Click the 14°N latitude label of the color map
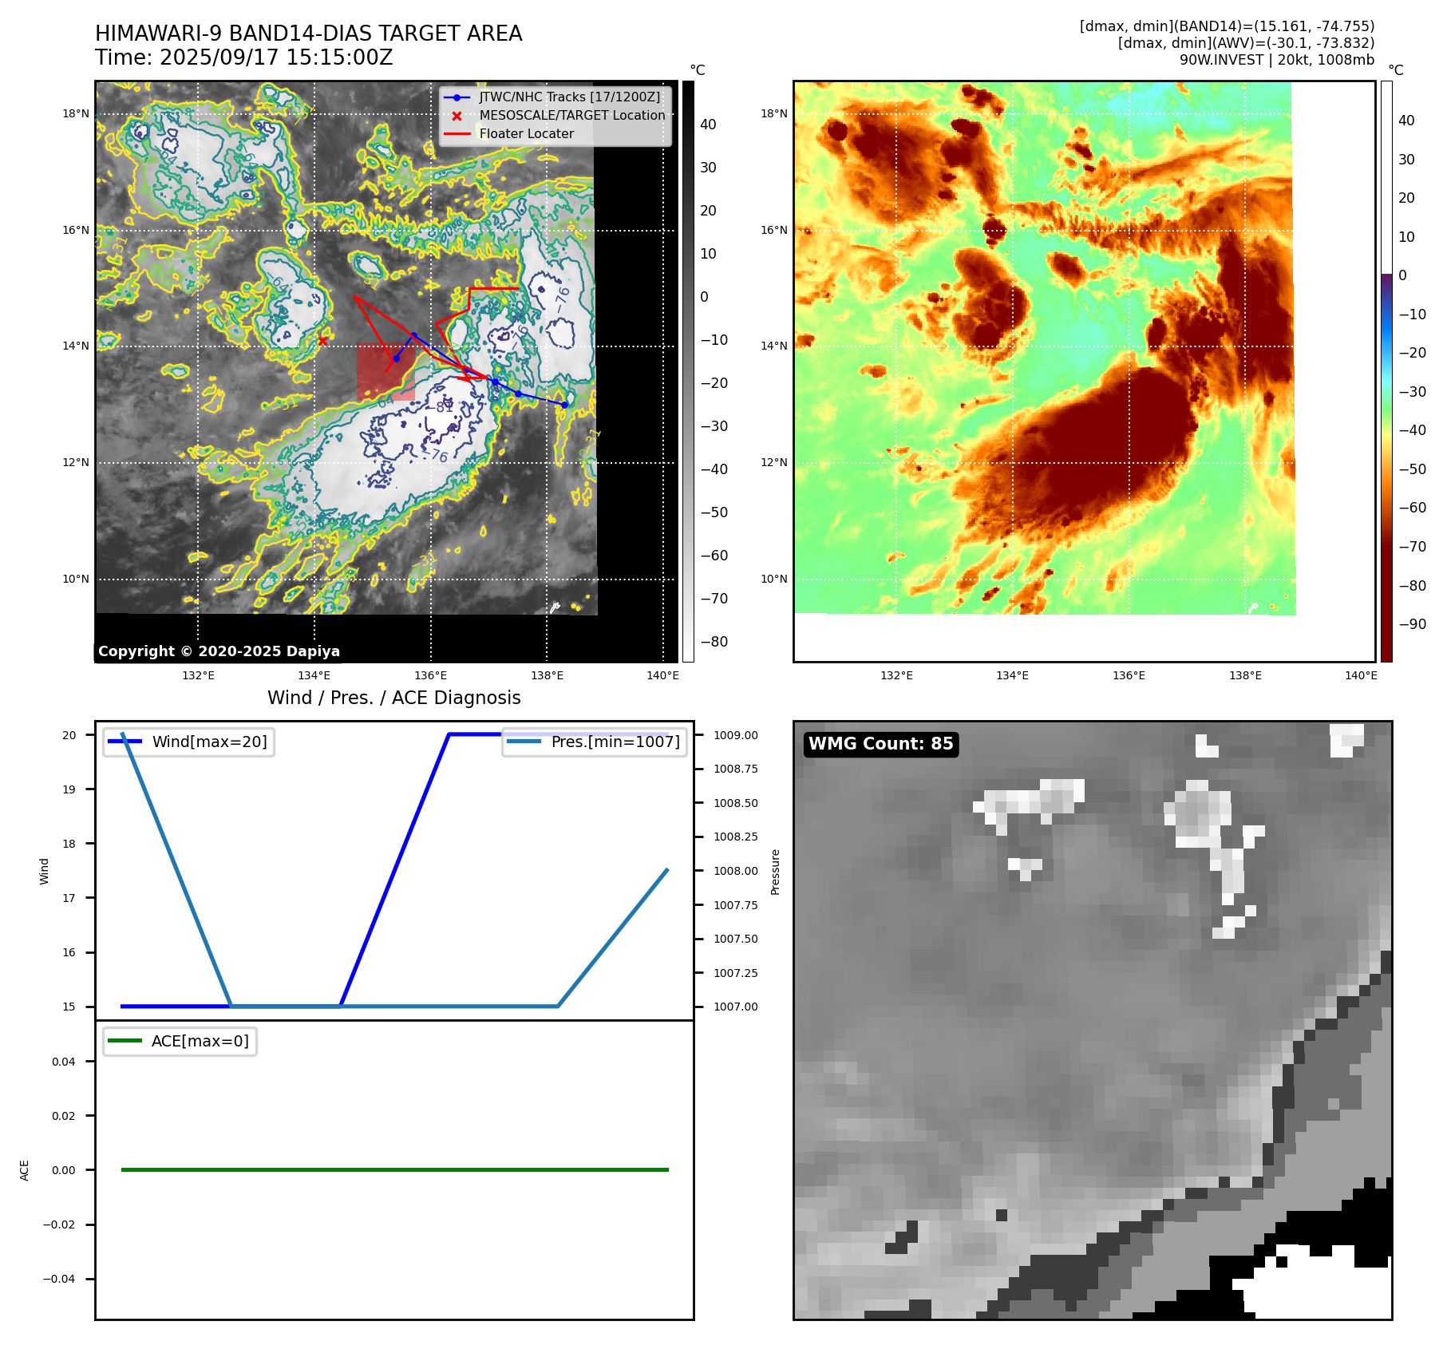 coord(773,346)
